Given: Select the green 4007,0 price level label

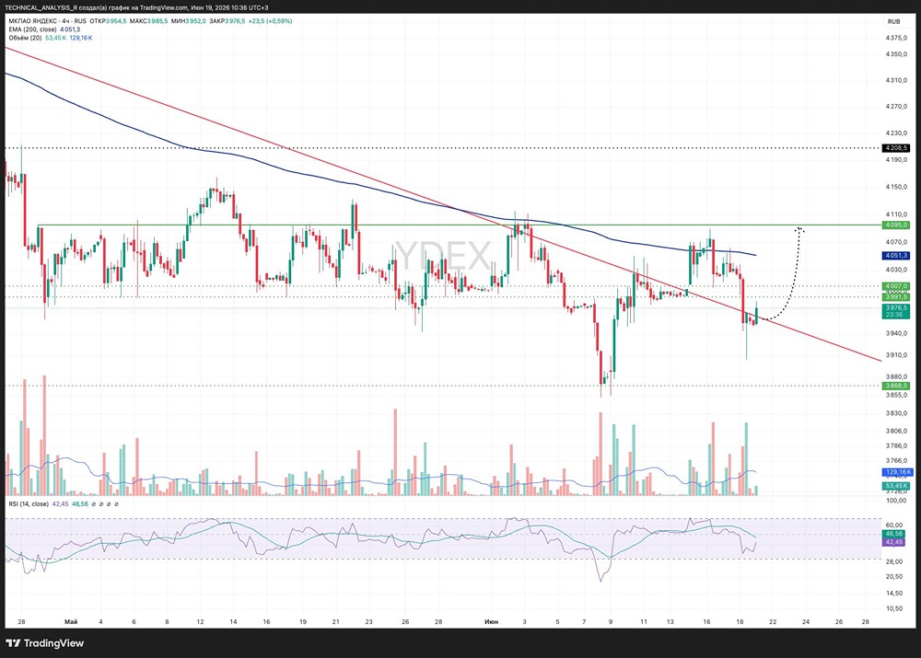Looking at the screenshot, I should (896, 286).
